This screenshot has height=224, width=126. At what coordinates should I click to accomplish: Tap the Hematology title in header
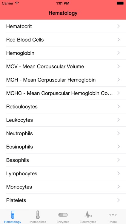pyautogui.click(x=63, y=13)
